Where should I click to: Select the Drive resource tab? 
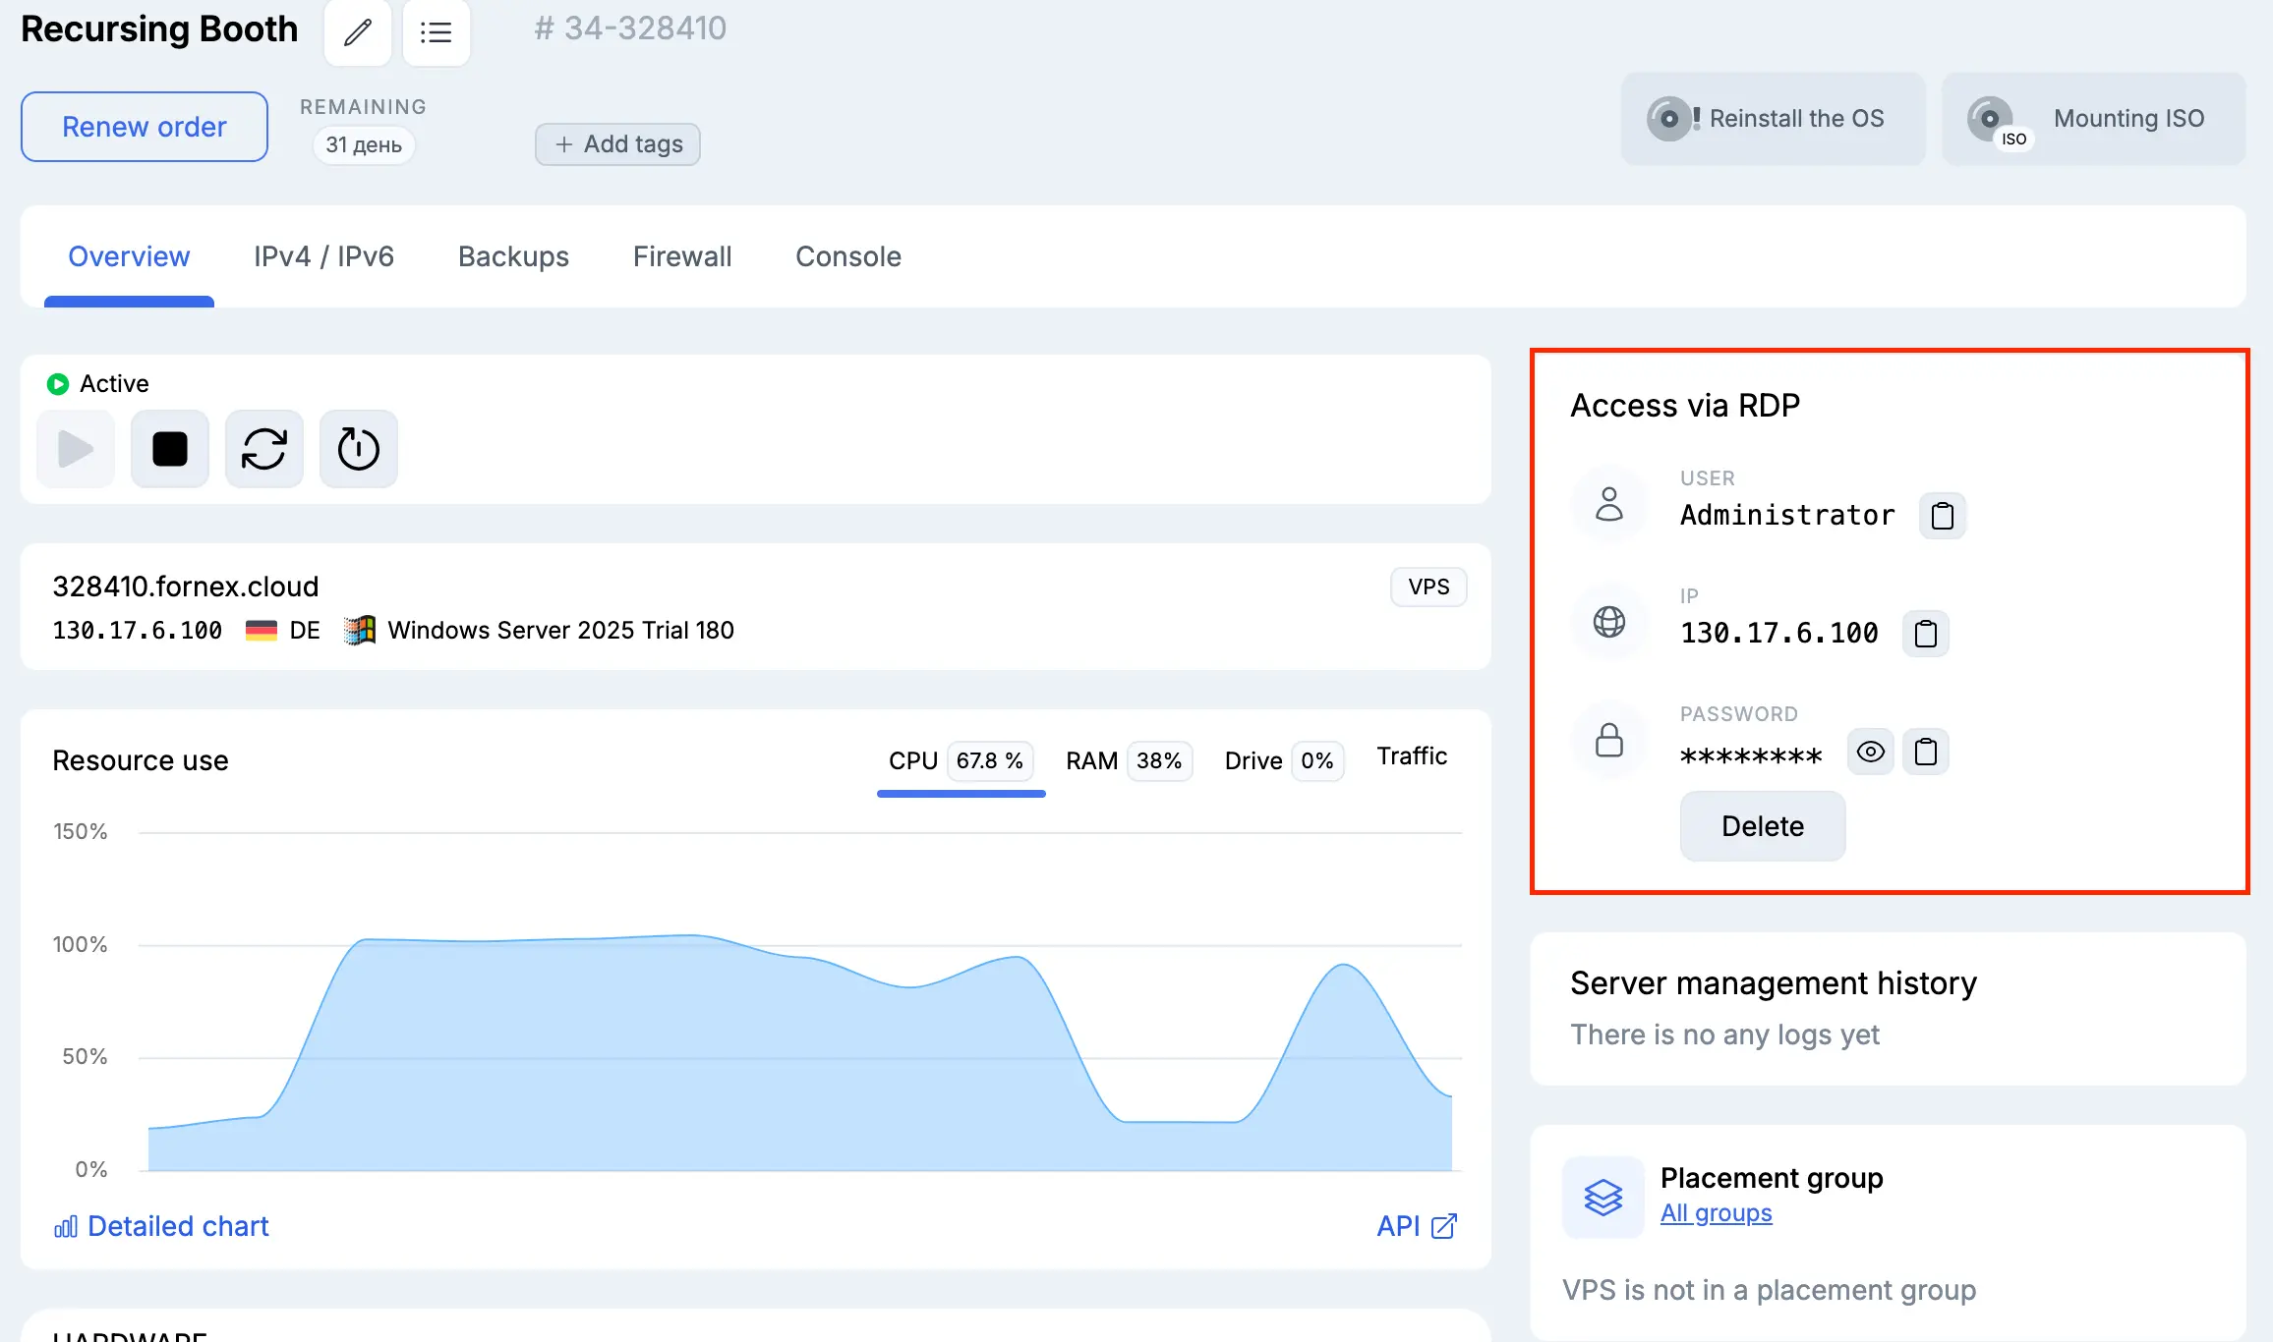1283,760
